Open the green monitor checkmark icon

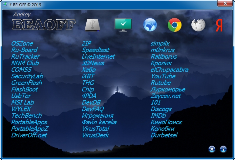tap(123, 25)
